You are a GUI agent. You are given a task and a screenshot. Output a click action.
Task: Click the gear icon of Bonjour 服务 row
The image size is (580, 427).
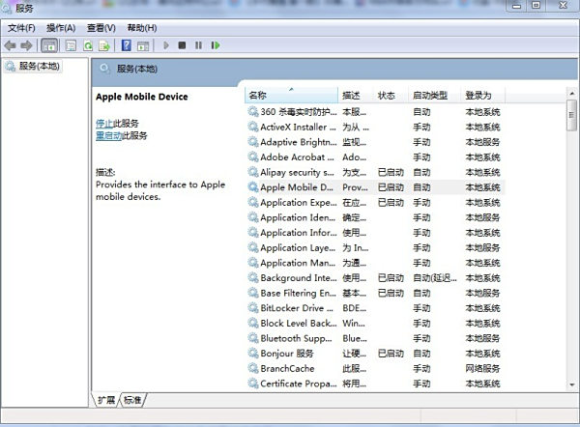[253, 354]
